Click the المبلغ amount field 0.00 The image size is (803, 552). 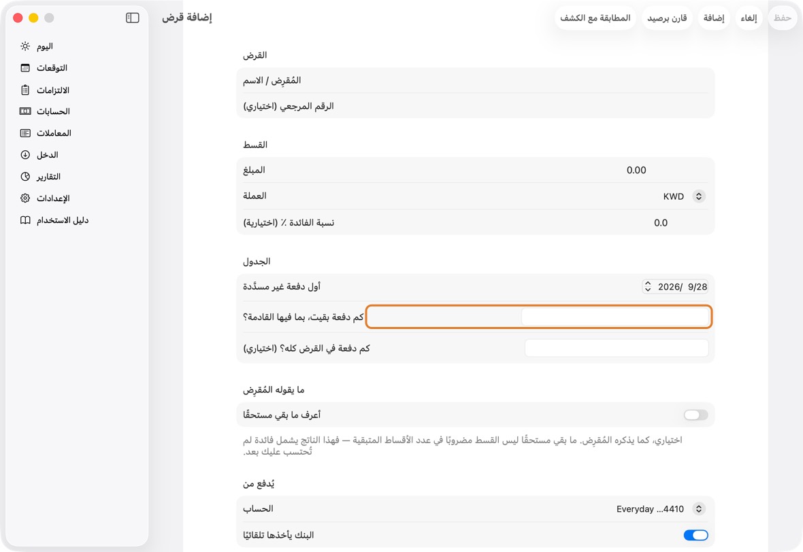pos(636,170)
